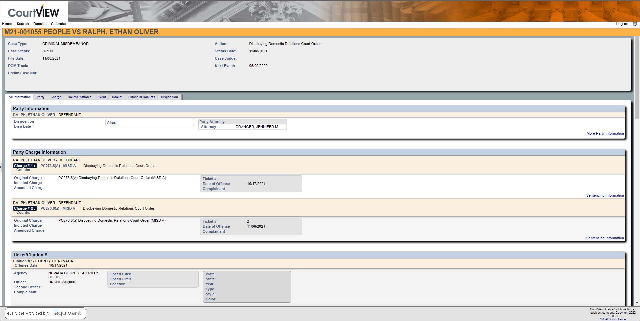
Task: Click the Disp Date label
Action: [22, 126]
